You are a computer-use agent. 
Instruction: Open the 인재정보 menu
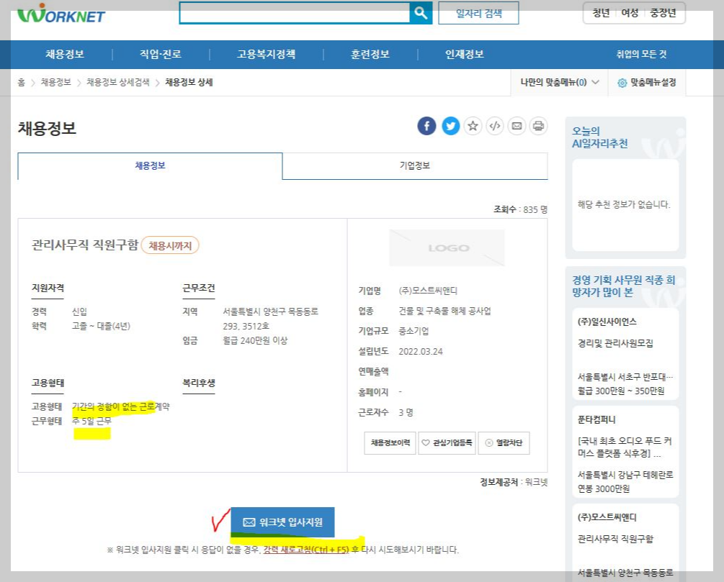[462, 54]
